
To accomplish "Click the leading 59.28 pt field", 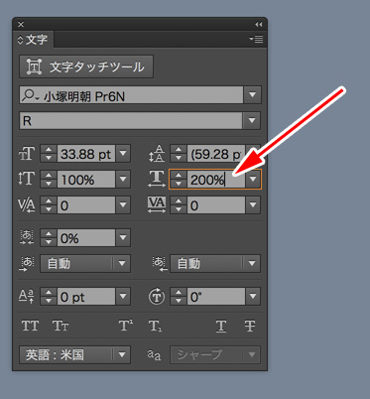I will pyautogui.click(x=215, y=154).
